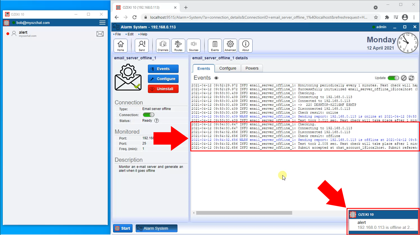The width and height of the screenshot is (420, 235).
Task: Open the media controls dropdown in Chrome toolbar
Action: (x=395, y=17)
